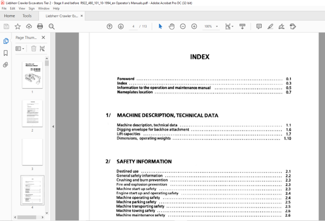Click the 'Machine towing safety' entry
325x221 pixels.
[135, 211]
